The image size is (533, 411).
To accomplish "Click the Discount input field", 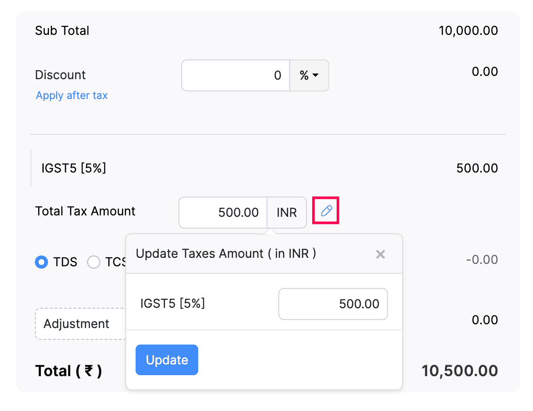I will coord(235,75).
